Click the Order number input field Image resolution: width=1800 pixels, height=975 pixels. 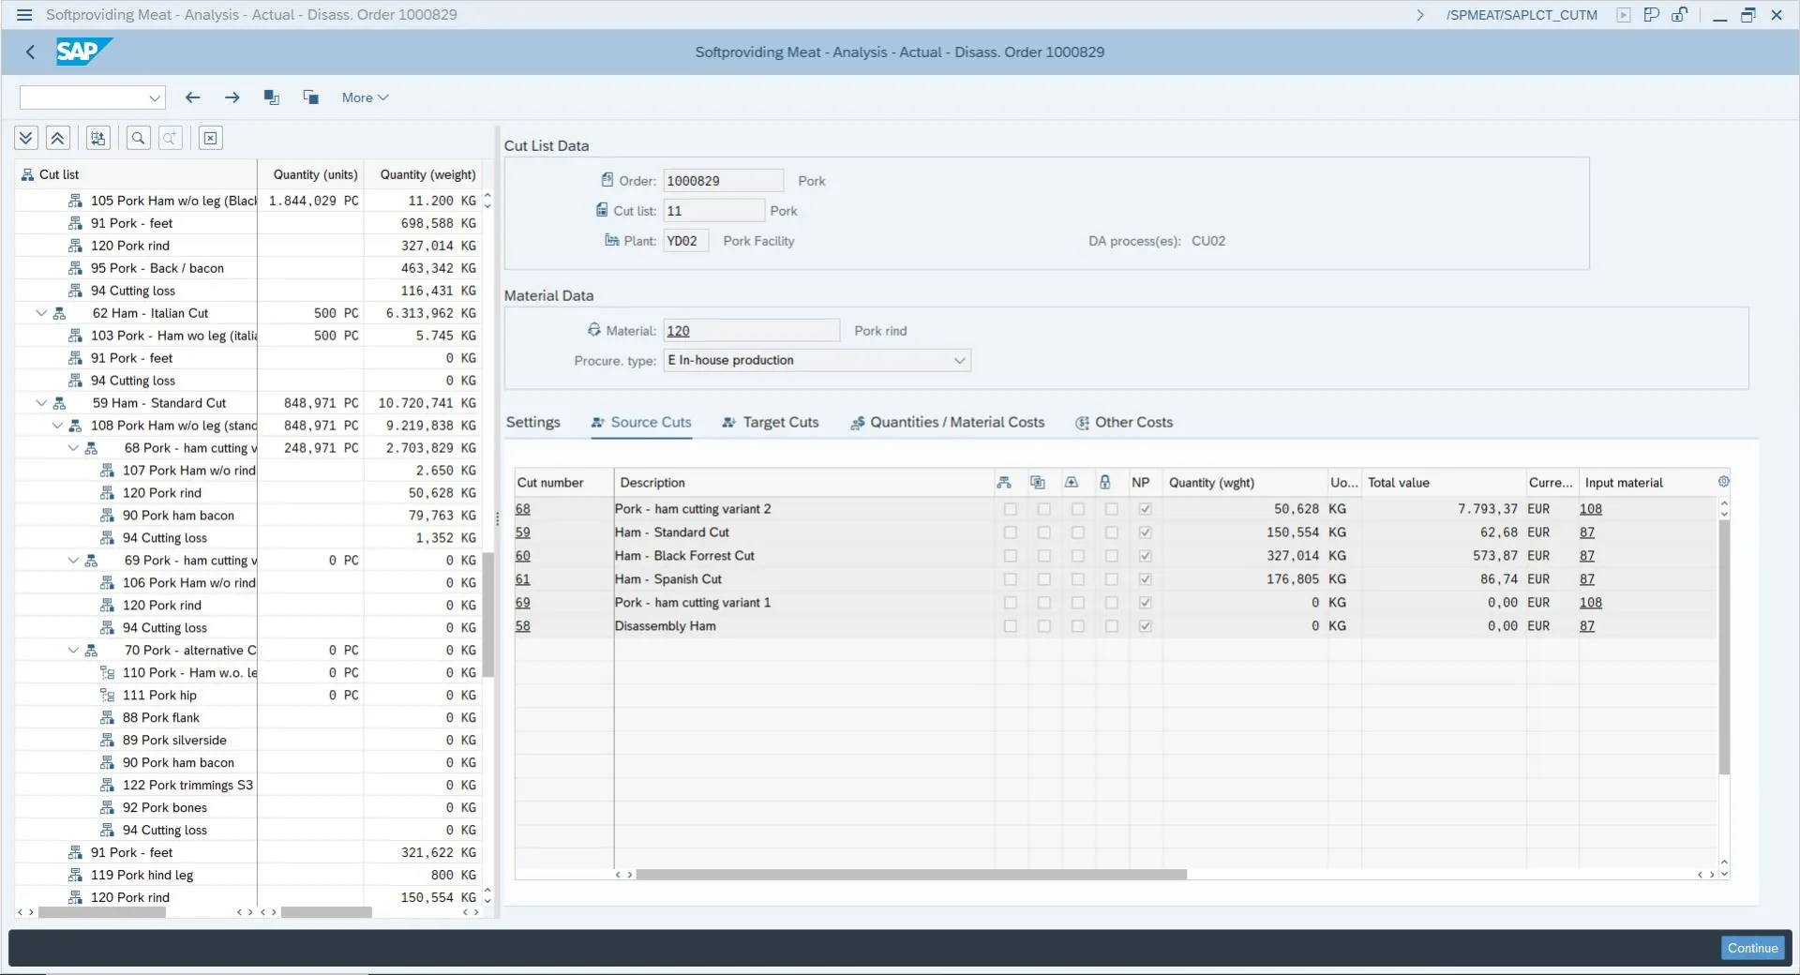click(723, 181)
